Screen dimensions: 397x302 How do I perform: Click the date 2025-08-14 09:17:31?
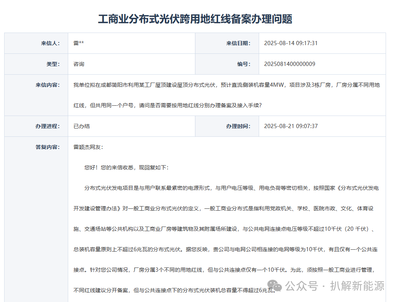291,43
